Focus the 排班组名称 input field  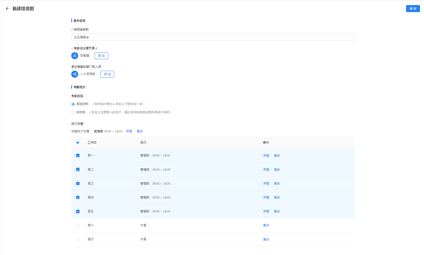(x=213, y=37)
